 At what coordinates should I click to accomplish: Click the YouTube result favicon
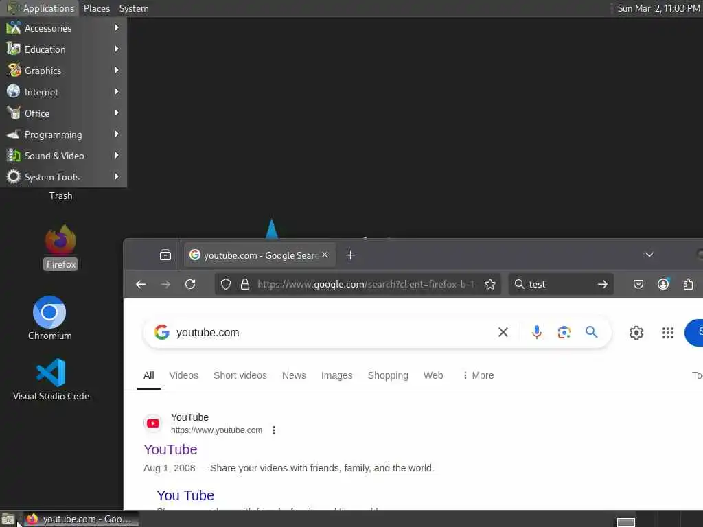point(153,423)
